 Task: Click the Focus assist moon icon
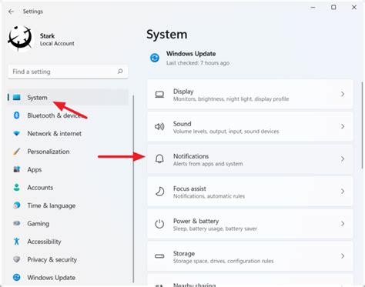click(x=159, y=192)
